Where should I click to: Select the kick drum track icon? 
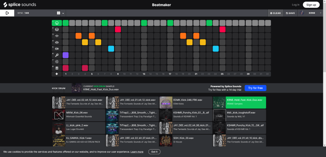pyautogui.click(x=57, y=23)
